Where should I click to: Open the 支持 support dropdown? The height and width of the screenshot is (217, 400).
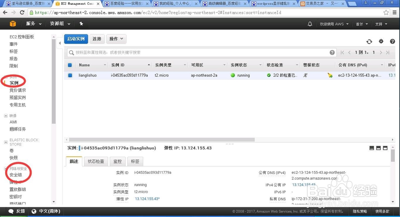[381, 24]
